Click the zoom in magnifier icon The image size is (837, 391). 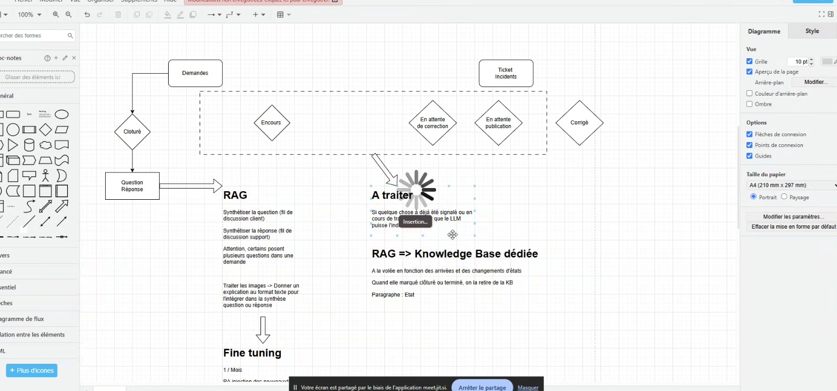pyautogui.click(x=56, y=14)
